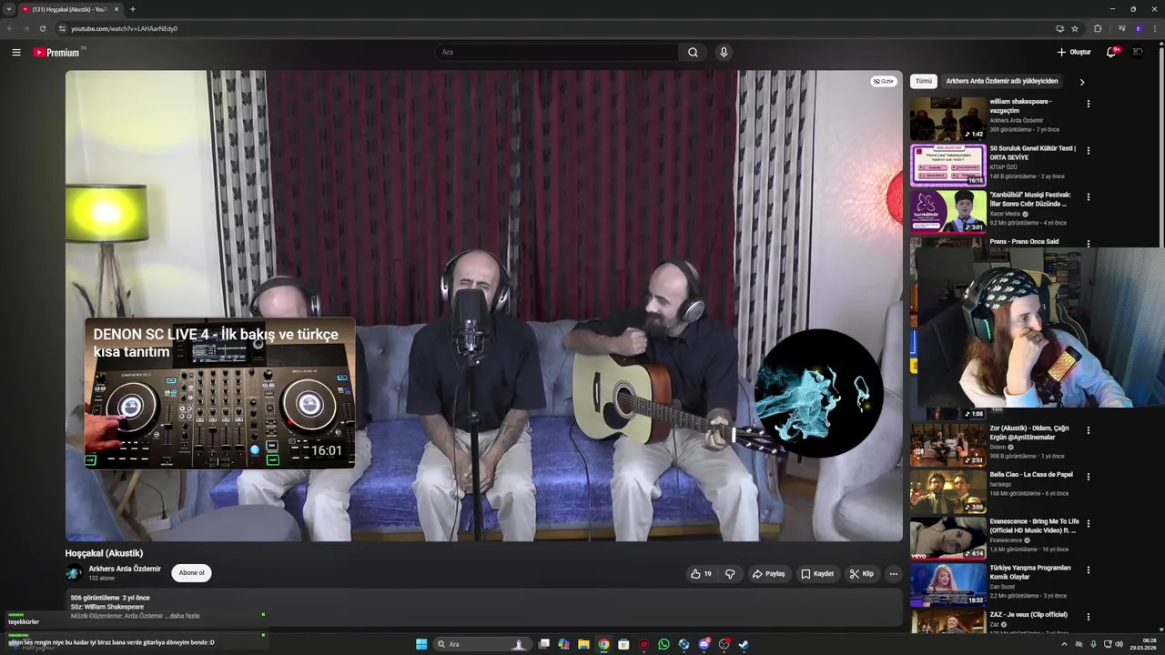The width and height of the screenshot is (1165, 655).
Task: Select the Tümü filter chip
Action: (x=924, y=81)
